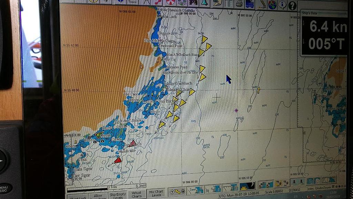Click the Trudernish Point chart label
Viewport: 353px width, 199px height.
click(x=170, y=46)
